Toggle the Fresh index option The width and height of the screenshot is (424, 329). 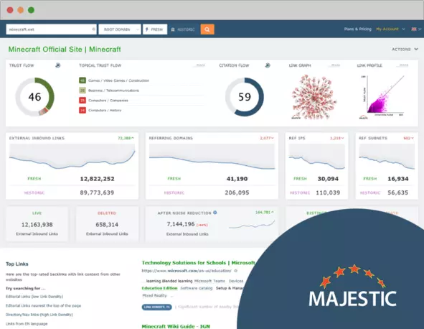[x=155, y=29]
